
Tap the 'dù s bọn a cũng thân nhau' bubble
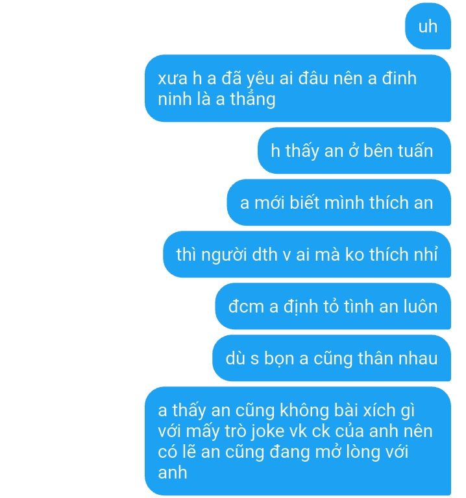[332, 358]
